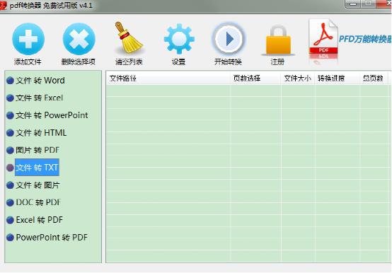The width and height of the screenshot is (392, 273).
Task: Click the 清空列表 text label
Action: point(129,62)
